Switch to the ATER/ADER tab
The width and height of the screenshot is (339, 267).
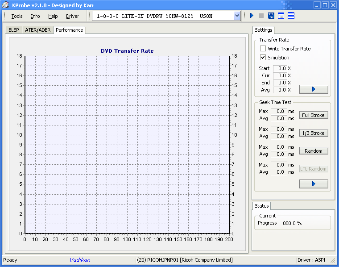37,30
